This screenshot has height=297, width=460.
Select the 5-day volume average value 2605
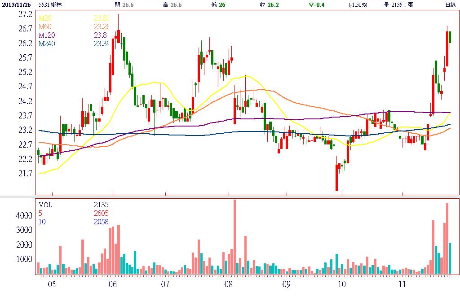pos(101,213)
